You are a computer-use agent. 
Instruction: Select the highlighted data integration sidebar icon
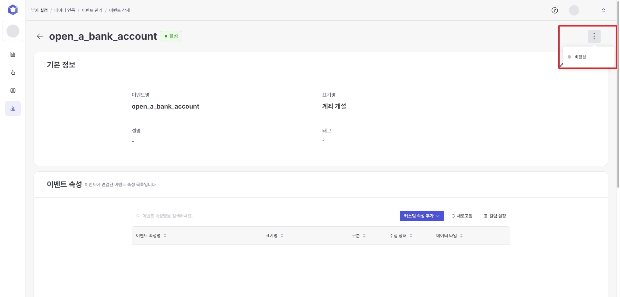[x=13, y=109]
